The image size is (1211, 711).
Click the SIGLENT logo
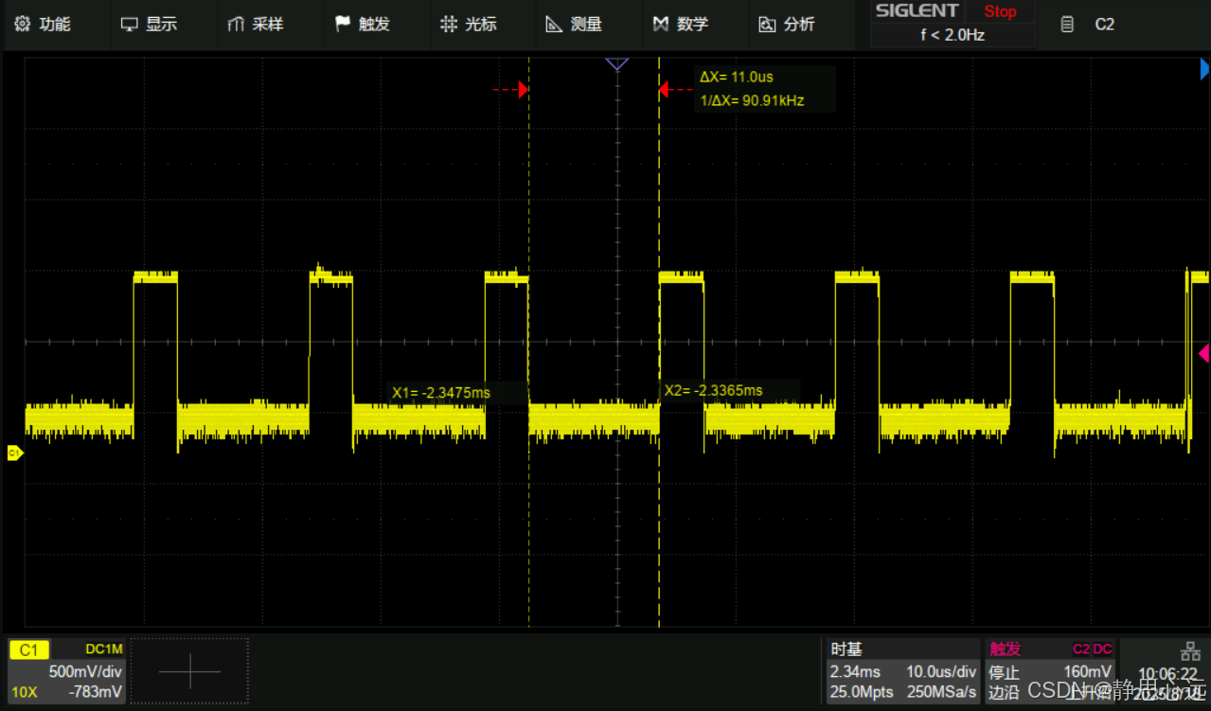point(917,11)
